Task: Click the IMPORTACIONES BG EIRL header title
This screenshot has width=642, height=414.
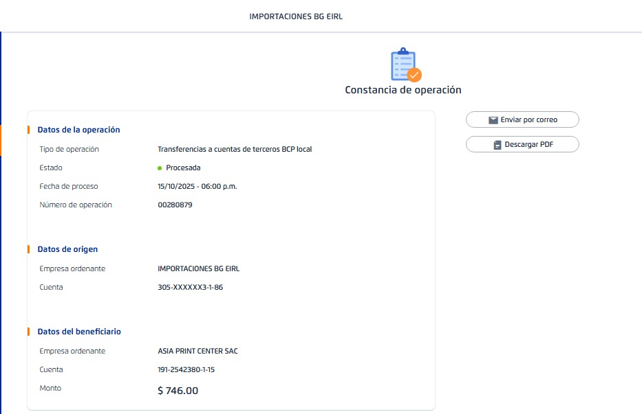Action: tap(296, 16)
